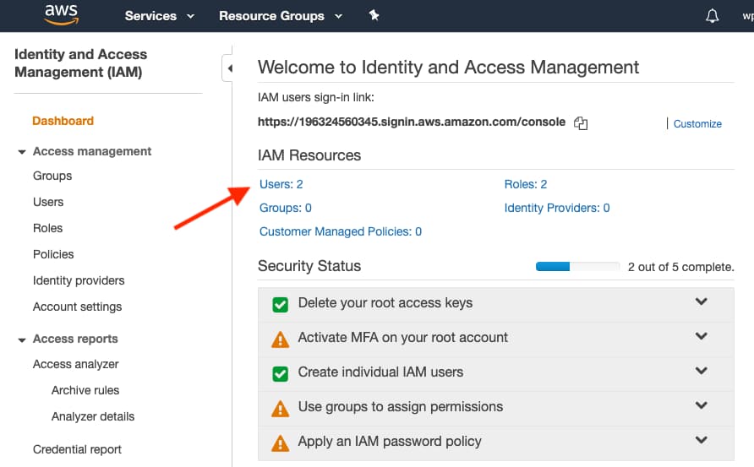
Task: Click the '2 out of 5 complete.' status text
Action: pos(681,267)
